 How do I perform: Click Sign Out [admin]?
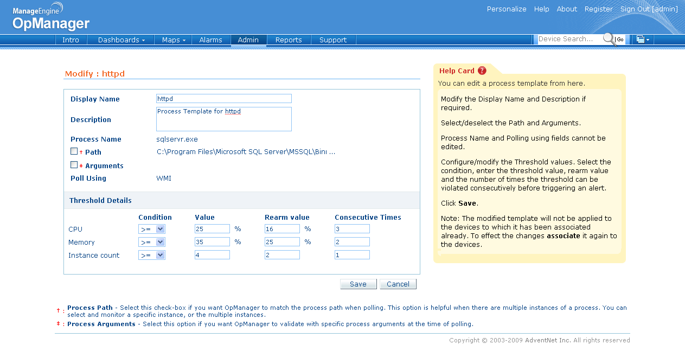coord(649,9)
